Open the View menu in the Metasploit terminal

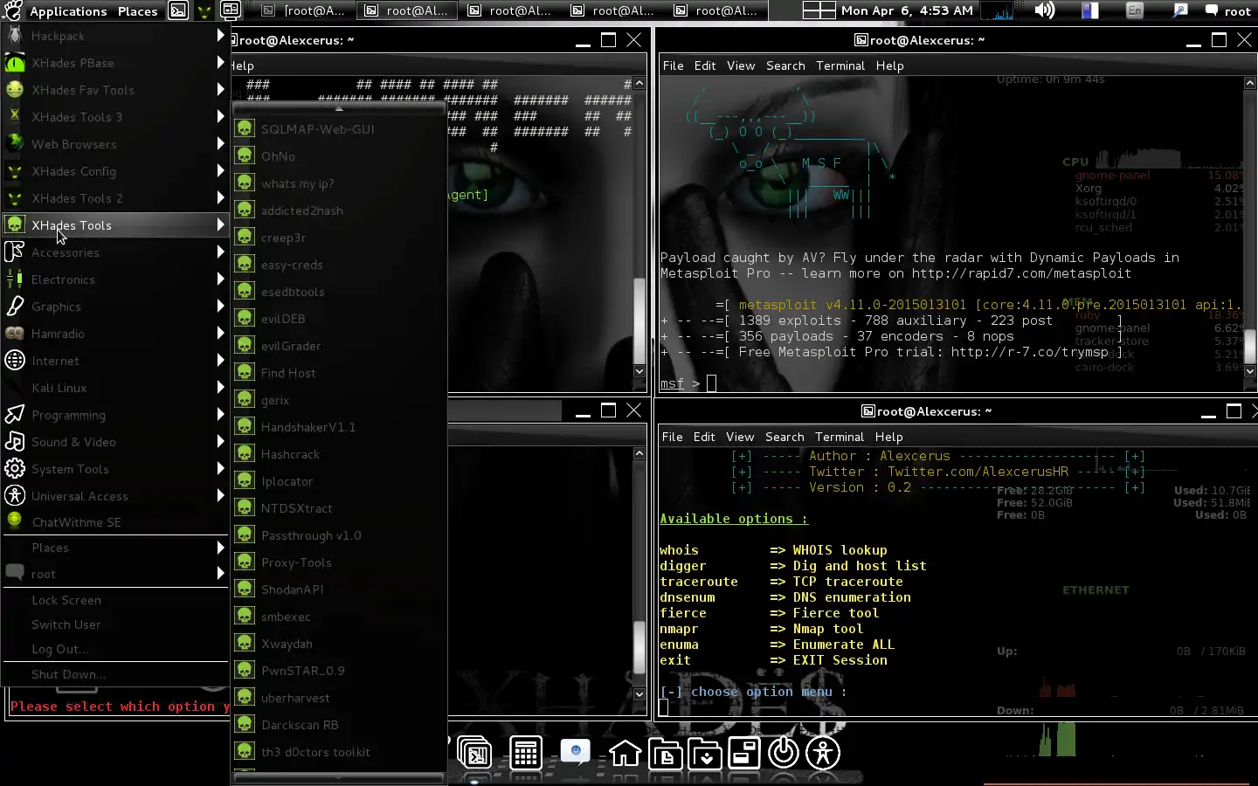tap(741, 65)
